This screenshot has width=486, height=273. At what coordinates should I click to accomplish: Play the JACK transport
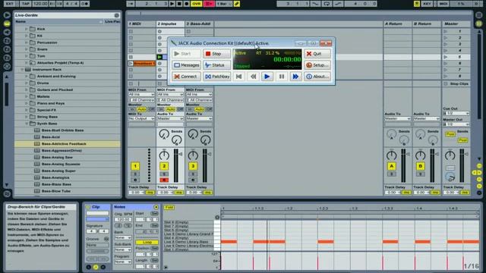[267, 77]
